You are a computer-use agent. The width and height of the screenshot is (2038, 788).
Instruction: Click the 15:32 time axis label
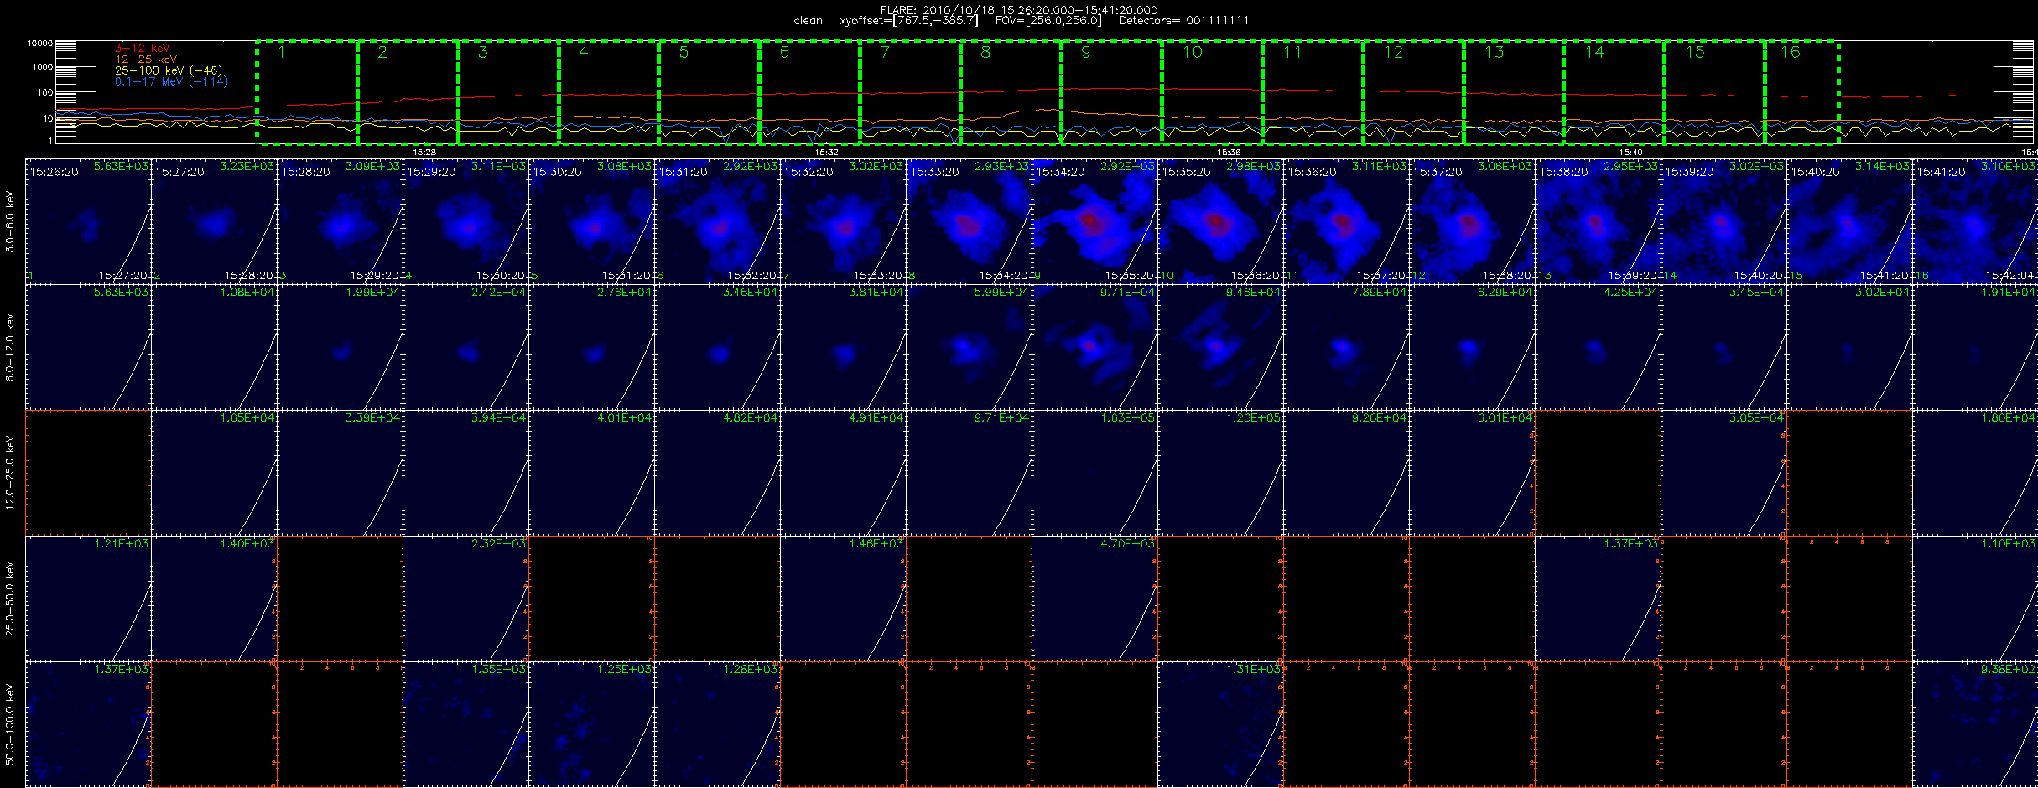pos(826,152)
